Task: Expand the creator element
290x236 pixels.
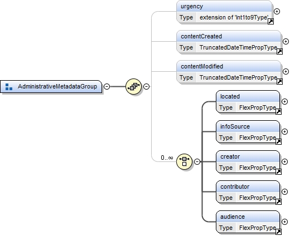Action: coord(284,161)
